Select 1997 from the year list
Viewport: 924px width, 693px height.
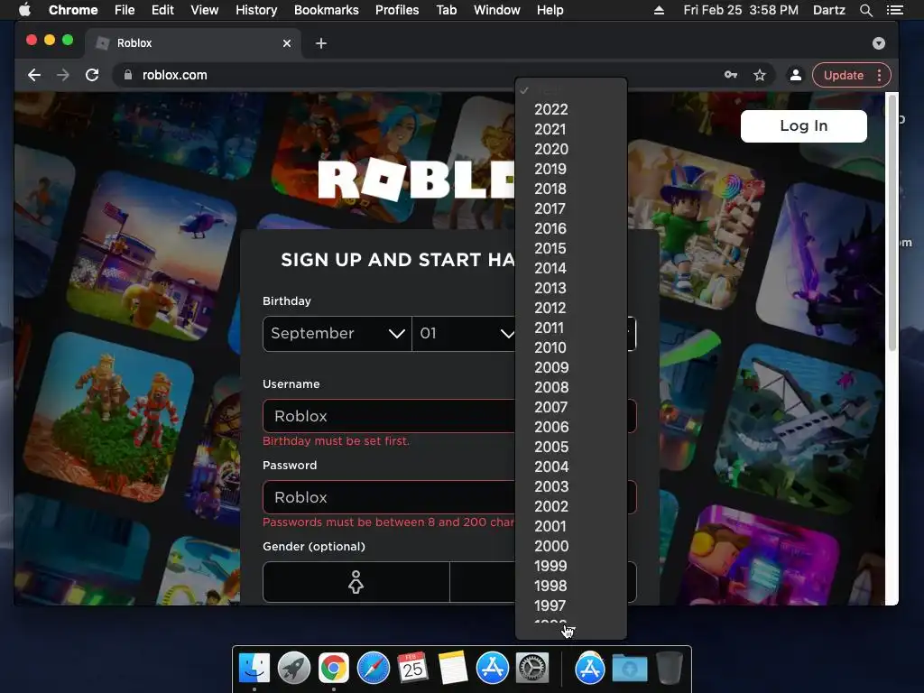[x=571, y=605]
